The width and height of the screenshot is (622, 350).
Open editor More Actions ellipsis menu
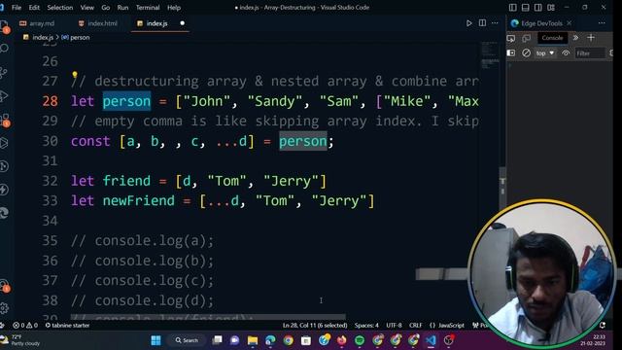[495, 23]
